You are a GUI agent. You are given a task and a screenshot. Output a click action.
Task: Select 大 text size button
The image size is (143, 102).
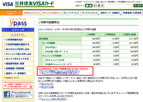(95, 6)
